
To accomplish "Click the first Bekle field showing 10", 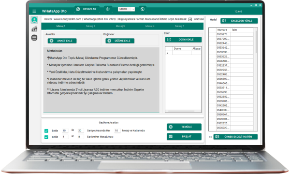I will (65, 130).
